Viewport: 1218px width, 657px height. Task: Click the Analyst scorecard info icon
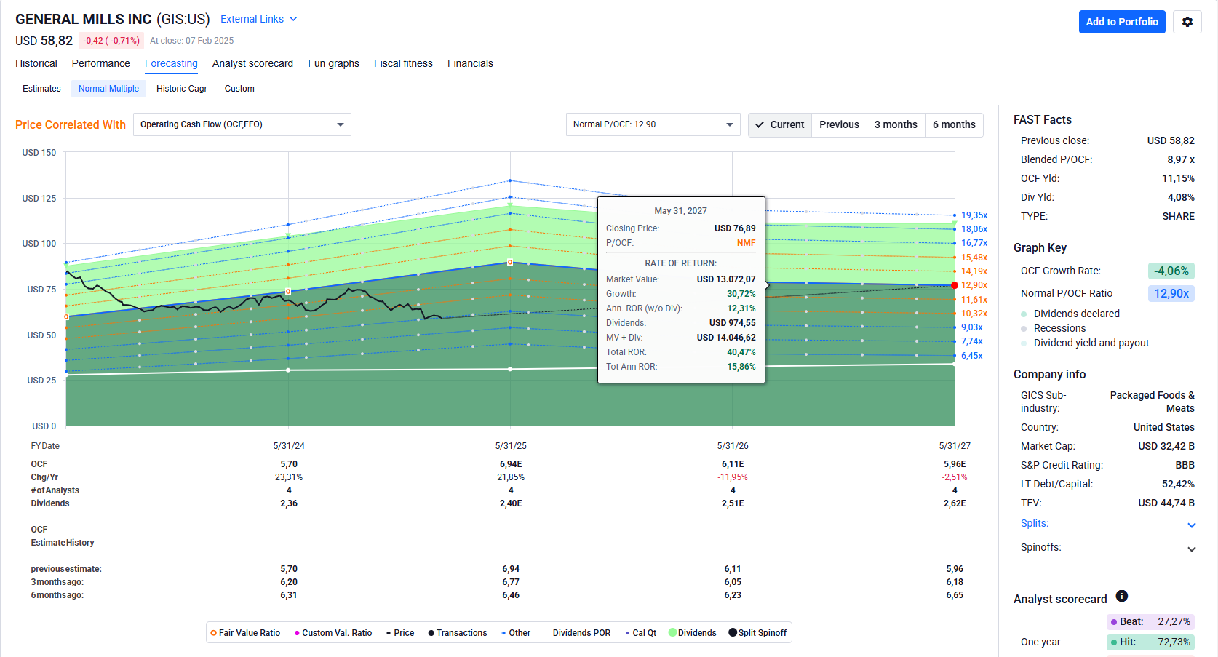click(x=1121, y=597)
